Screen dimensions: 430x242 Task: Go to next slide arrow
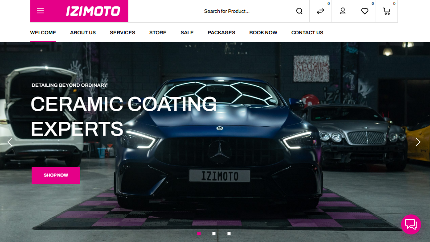click(x=418, y=142)
